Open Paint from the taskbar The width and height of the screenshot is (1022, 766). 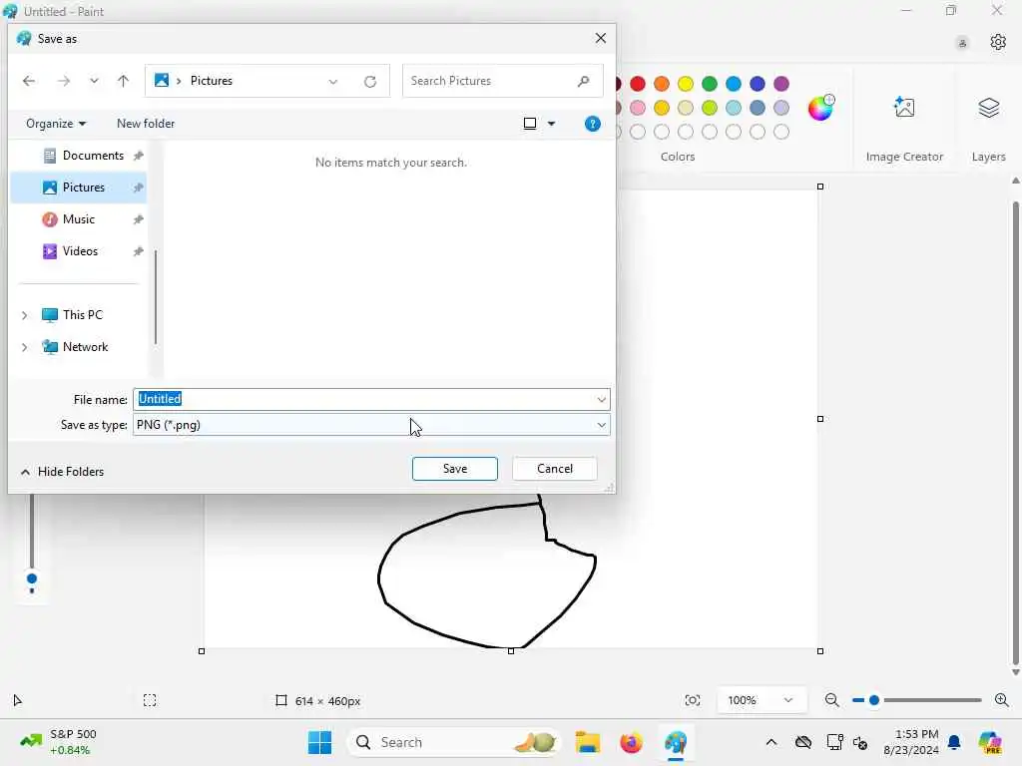(676, 742)
